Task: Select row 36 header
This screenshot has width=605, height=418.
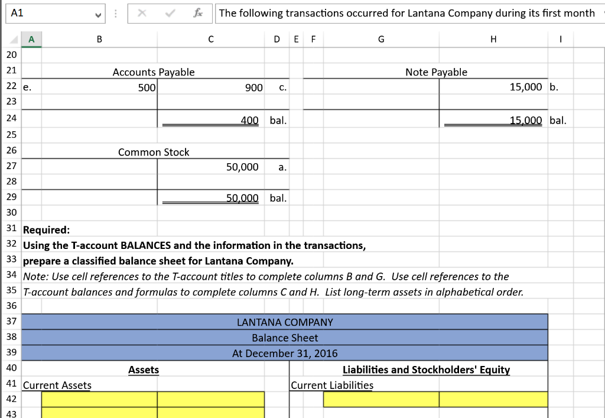Action: coord(12,306)
